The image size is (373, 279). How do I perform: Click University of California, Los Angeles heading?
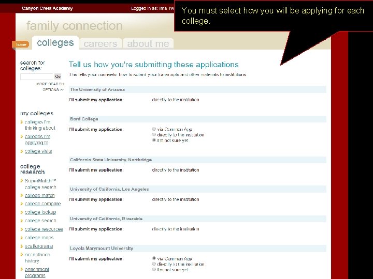point(109,189)
